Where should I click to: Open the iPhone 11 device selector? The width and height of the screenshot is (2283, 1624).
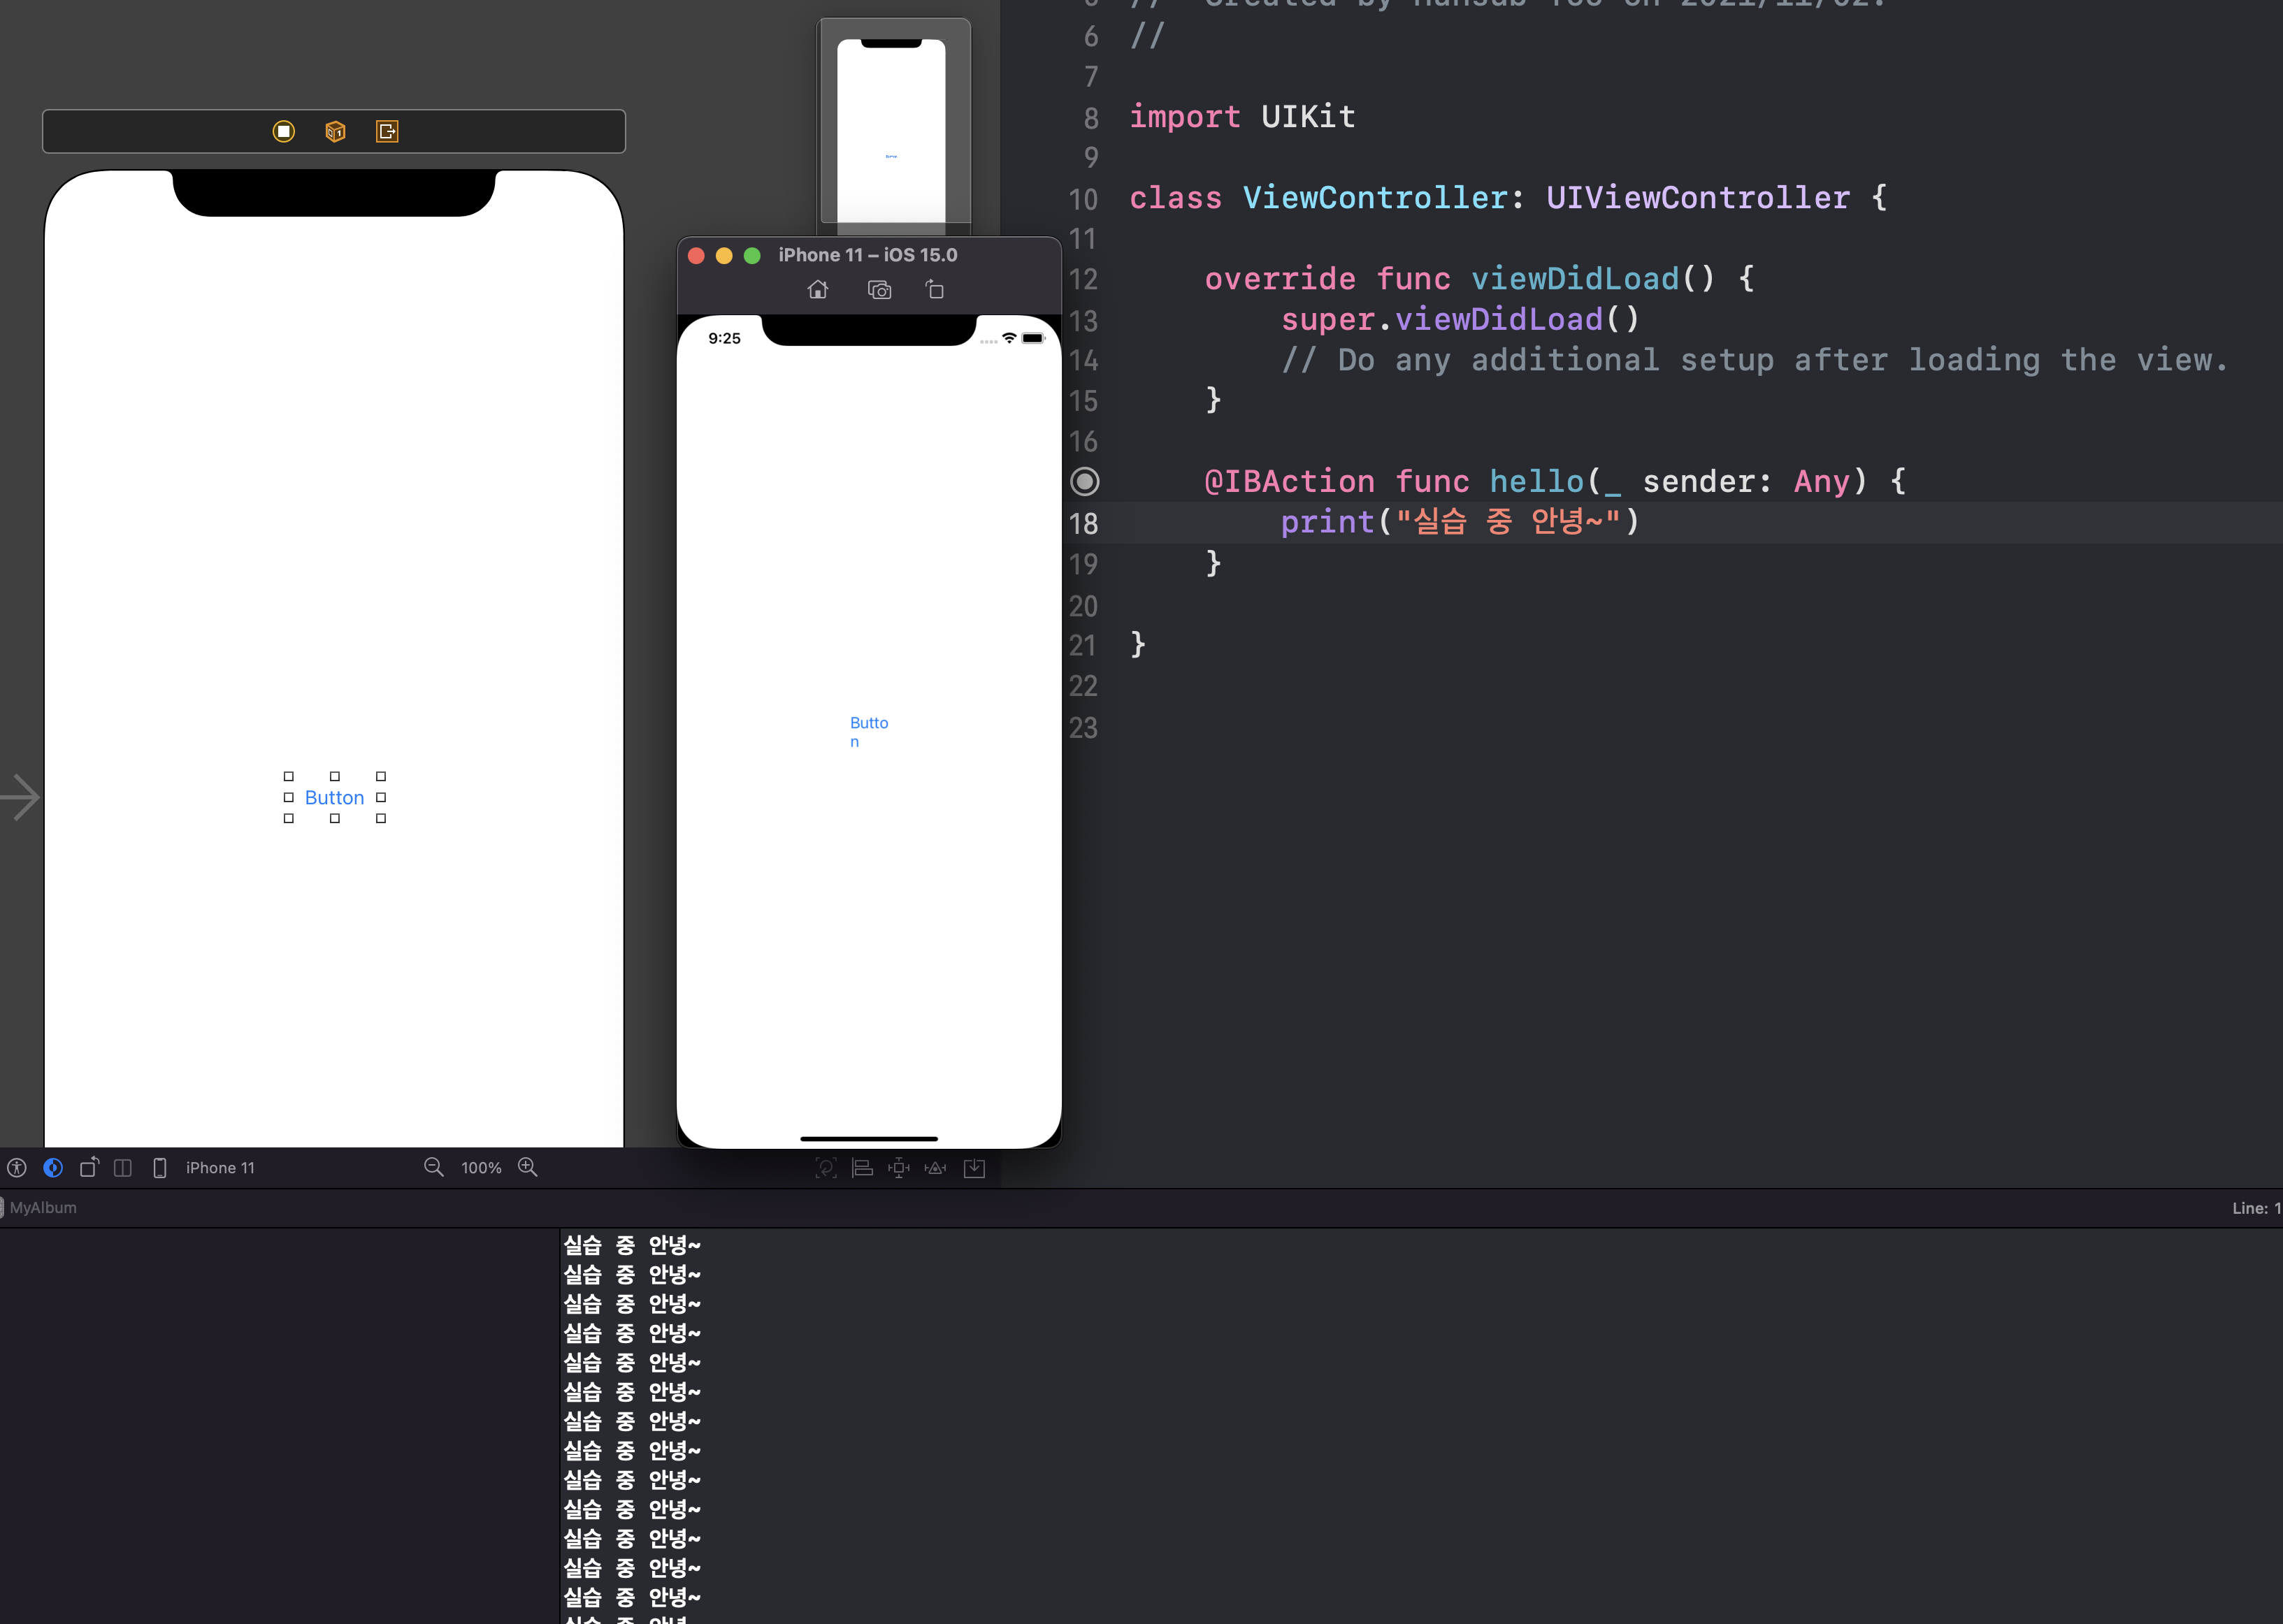pyautogui.click(x=220, y=1167)
